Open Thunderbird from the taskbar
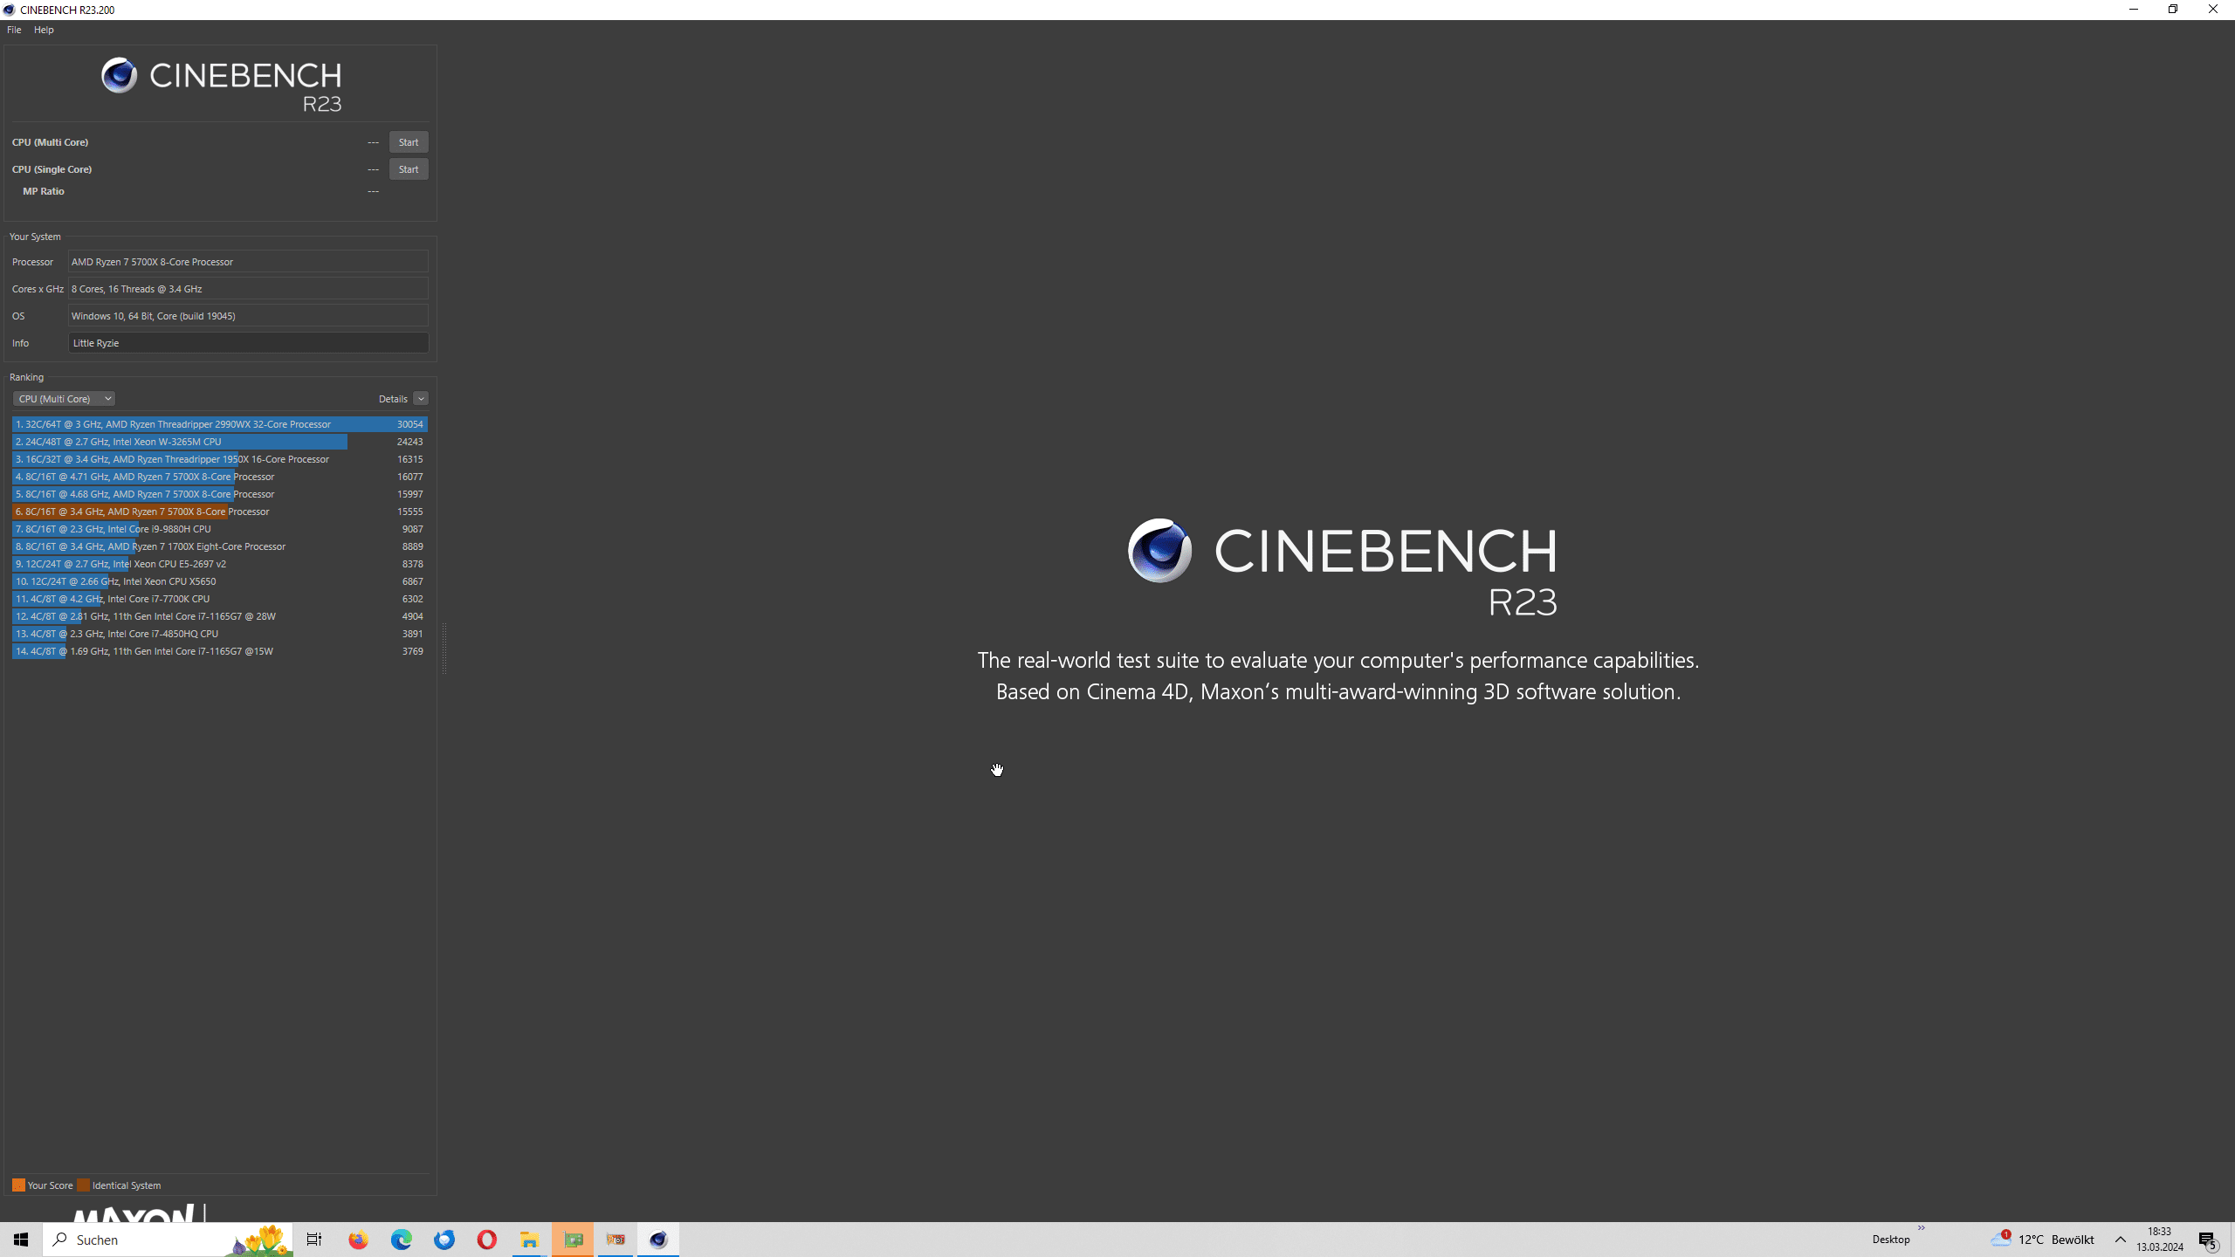The image size is (2235, 1257). 444,1240
